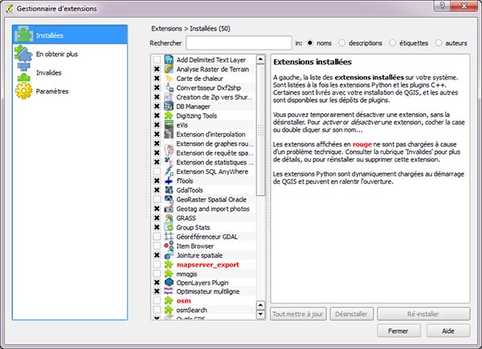Click the Add Delimited Text Layer icon

pyautogui.click(x=170, y=60)
